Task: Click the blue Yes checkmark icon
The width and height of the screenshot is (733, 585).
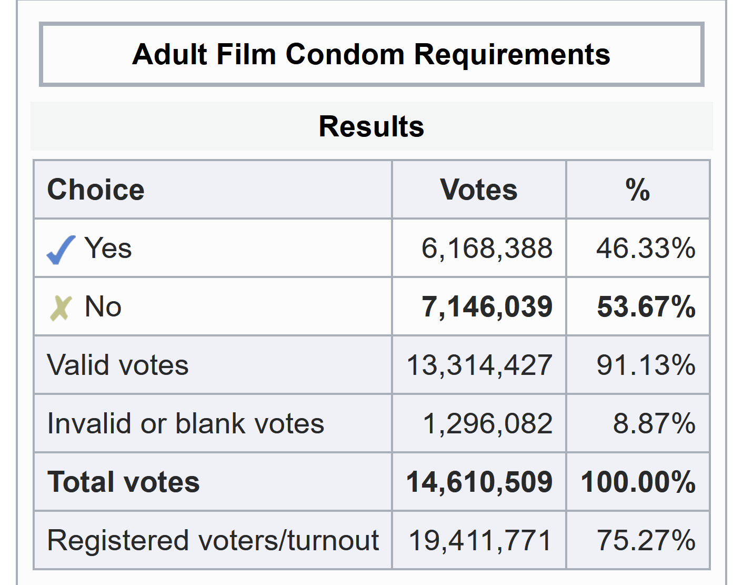Action: point(61,250)
